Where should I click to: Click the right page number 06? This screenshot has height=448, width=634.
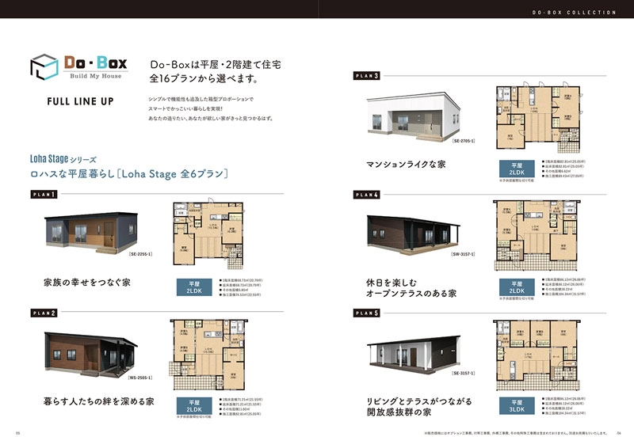pos(619,433)
